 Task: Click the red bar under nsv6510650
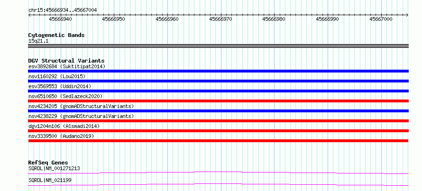[218, 101]
